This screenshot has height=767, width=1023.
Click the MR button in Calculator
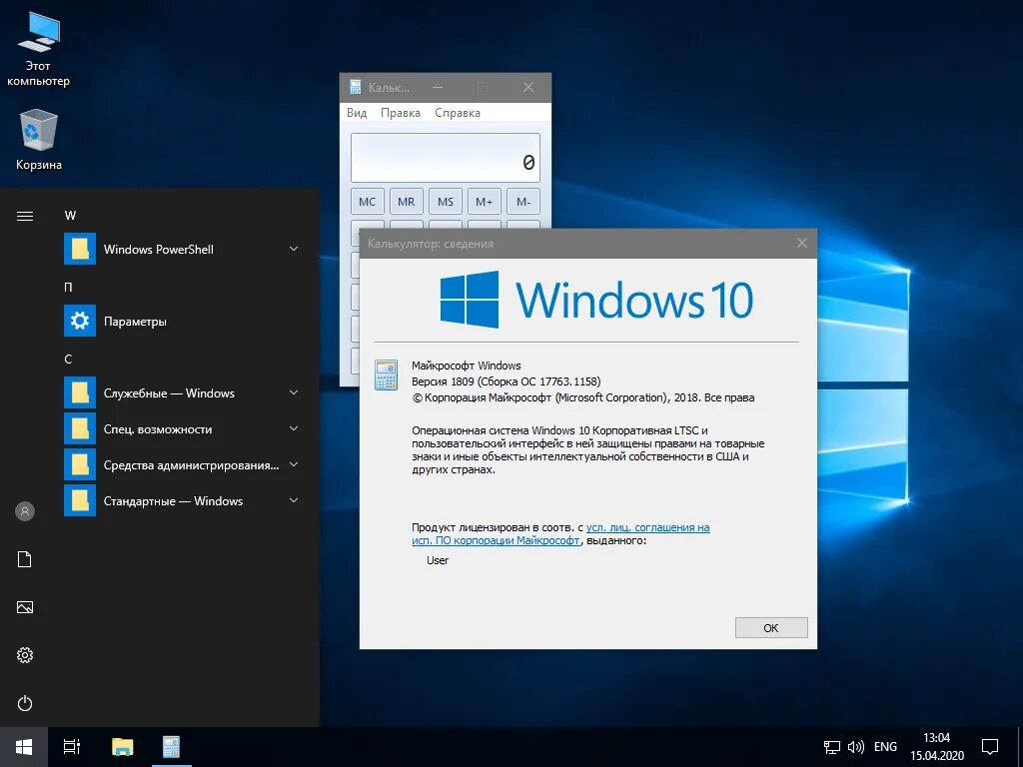point(407,202)
